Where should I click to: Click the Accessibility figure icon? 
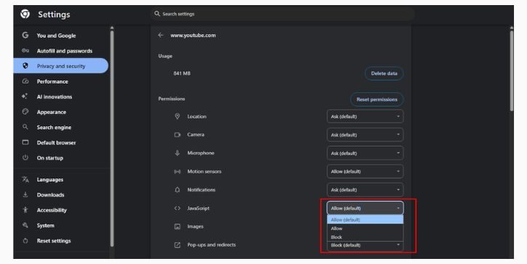(25, 210)
